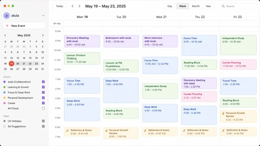Show previous month in mini calendar
Viewport: 260px width, 146px height.
5,35
